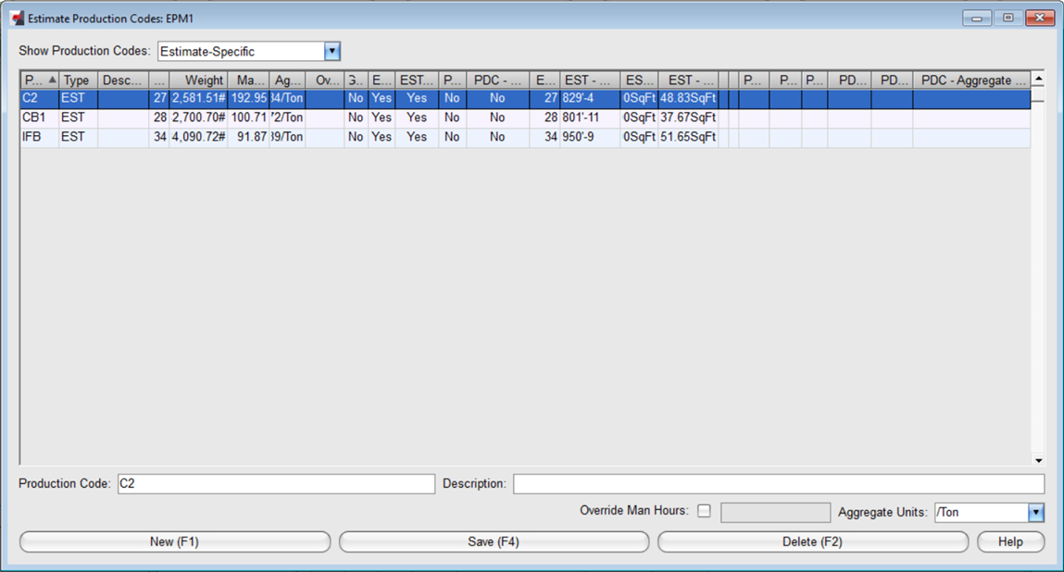Open the Aggregate Units dropdown showing /Ton
Viewport: 1064px width, 572px height.
pyautogui.click(x=1036, y=511)
